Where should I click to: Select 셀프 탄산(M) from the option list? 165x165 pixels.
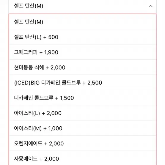pos(83,22)
